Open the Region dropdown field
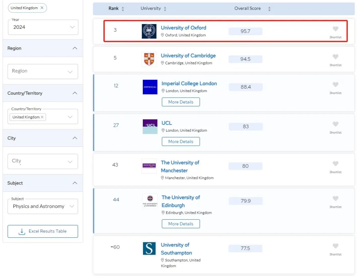357x276 pixels. pos(43,71)
